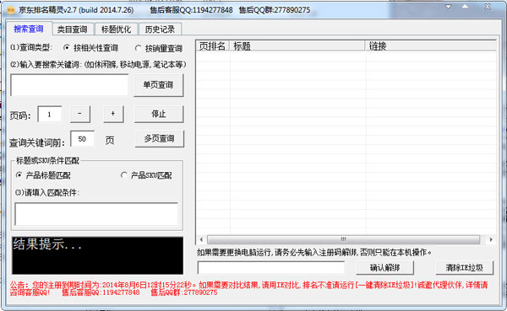Switch to the 搜索查询 tab

29,29
